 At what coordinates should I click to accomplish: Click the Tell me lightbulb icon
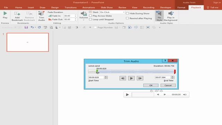208,7
